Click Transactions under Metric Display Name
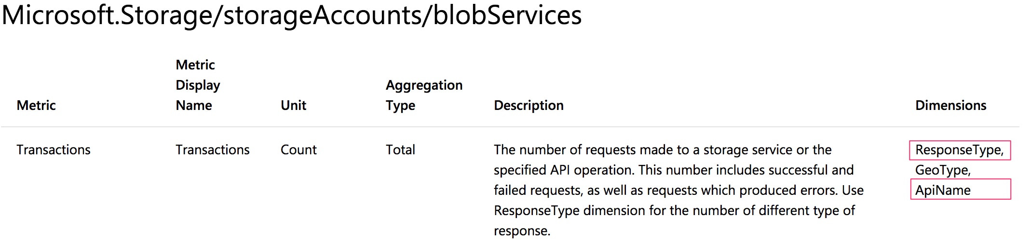Screen dimensions: 1031x244 click(212, 150)
